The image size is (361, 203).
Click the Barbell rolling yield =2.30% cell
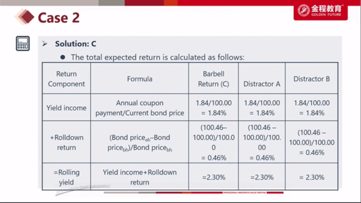coord(213,177)
